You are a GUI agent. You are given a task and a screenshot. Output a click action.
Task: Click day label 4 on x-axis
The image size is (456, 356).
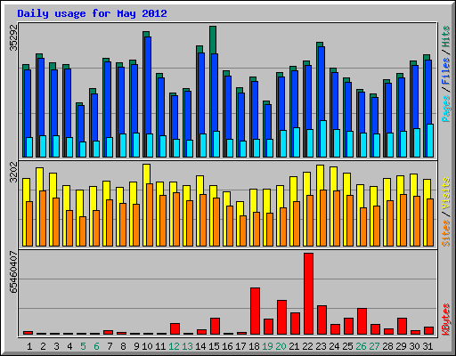[x=69, y=346]
